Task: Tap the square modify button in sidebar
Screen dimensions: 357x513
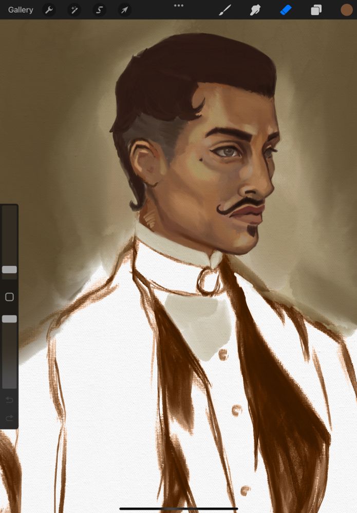Action: pyautogui.click(x=9, y=297)
